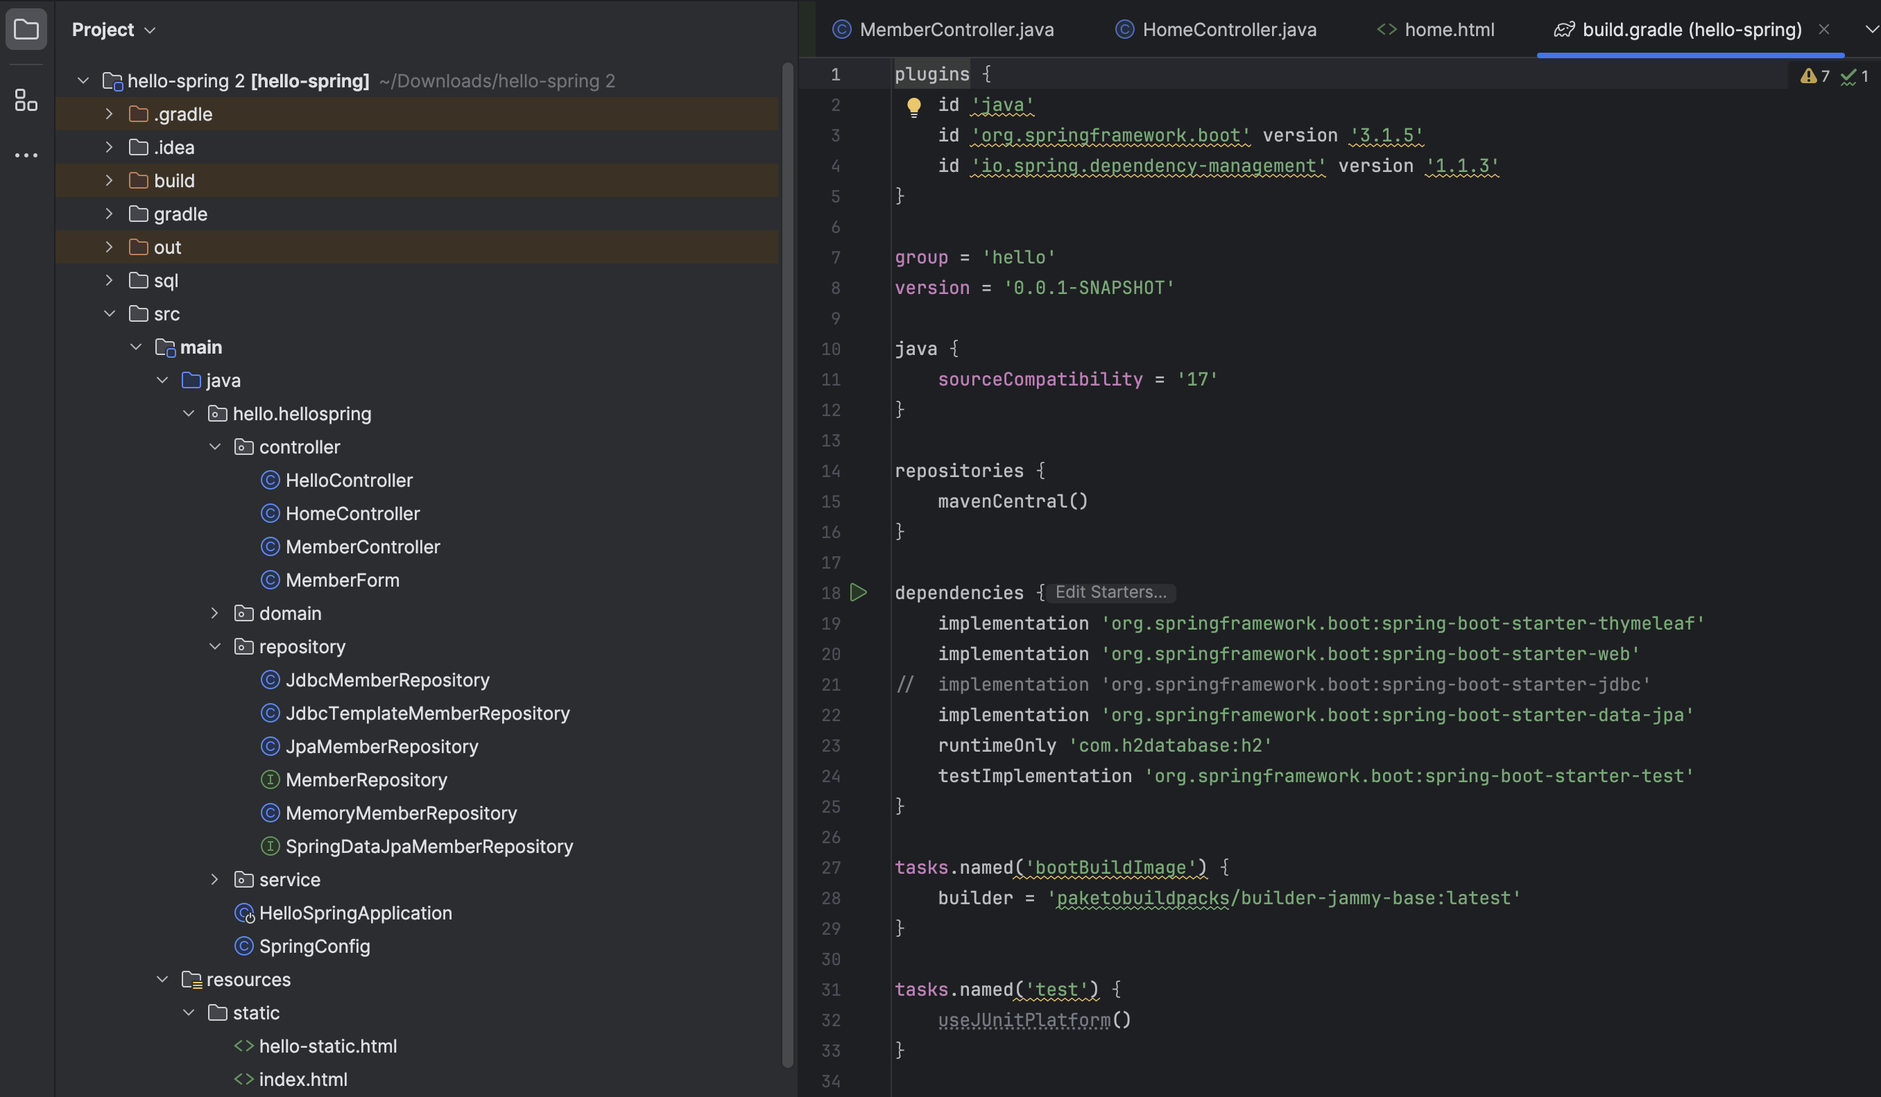Screen dimensions: 1881x1097
Task: Select JpaMemberRepository in the tree
Action: point(382,746)
